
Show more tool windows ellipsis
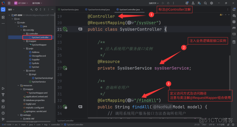[3, 23]
